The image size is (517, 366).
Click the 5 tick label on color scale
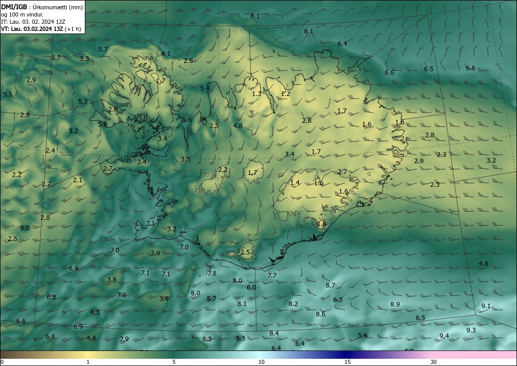point(174,362)
